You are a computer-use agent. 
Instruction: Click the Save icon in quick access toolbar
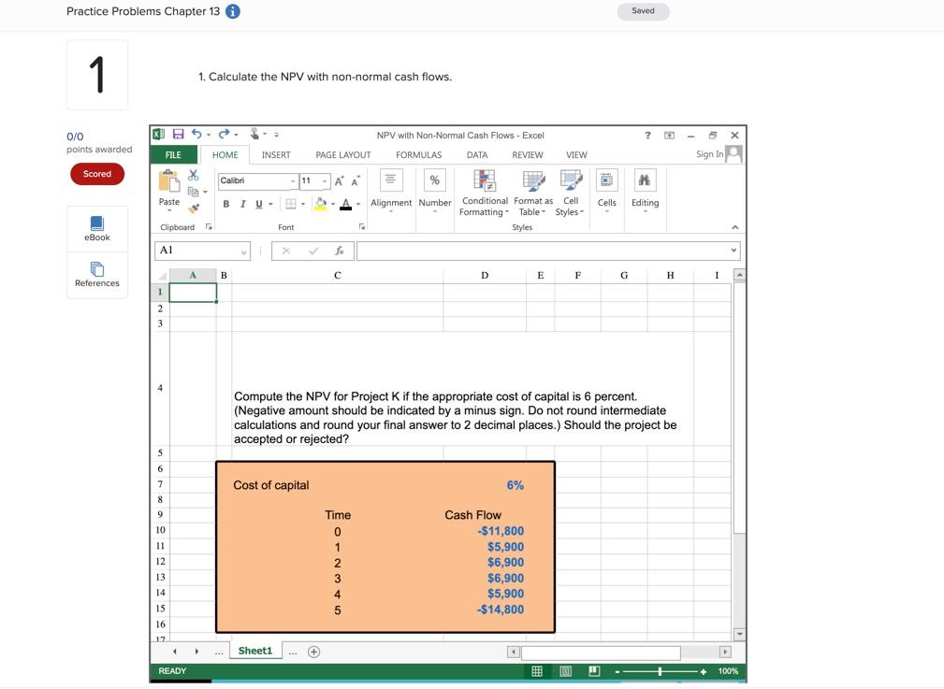pos(178,135)
